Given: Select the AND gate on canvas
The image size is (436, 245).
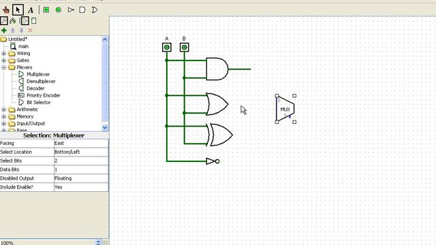Looking at the screenshot, I should [x=217, y=69].
